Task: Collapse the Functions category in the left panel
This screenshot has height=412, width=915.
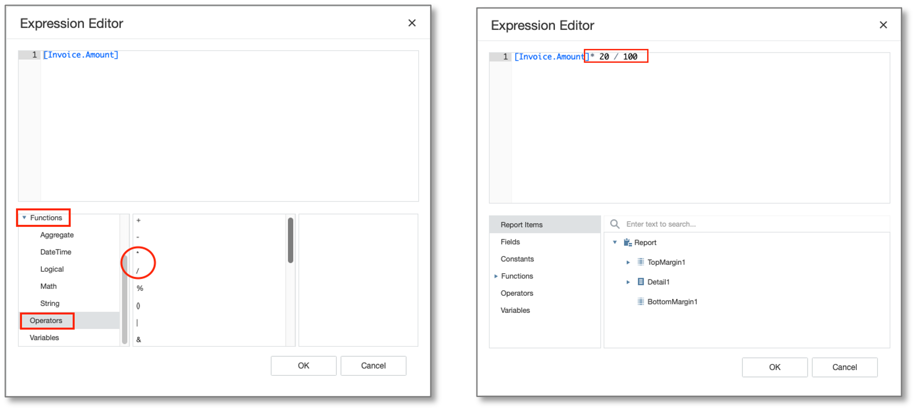Action: (25, 217)
